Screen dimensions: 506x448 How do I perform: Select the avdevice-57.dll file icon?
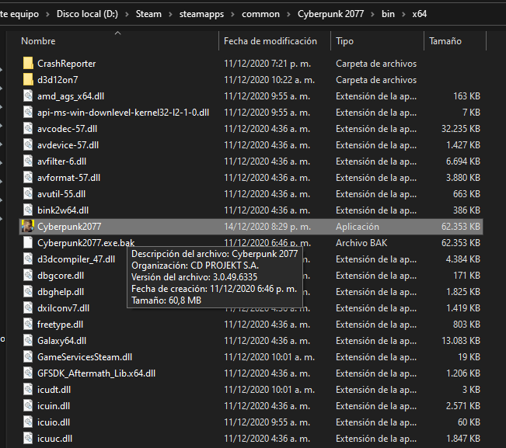tap(28, 145)
